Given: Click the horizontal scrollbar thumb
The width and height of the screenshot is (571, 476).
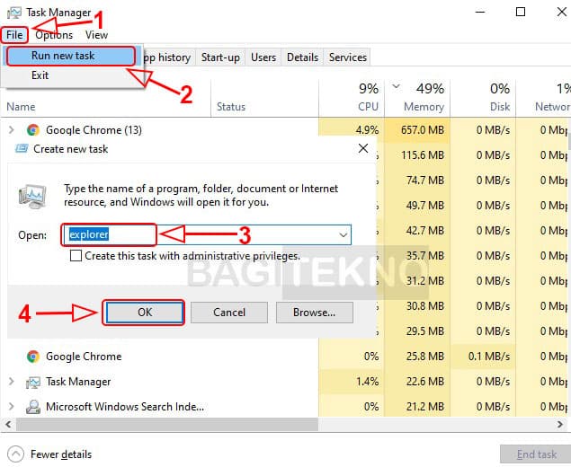Looking at the screenshot, I should point(167,425).
